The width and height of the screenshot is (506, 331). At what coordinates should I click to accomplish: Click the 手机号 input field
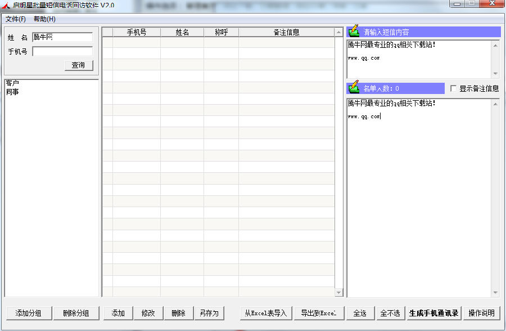[x=62, y=51]
